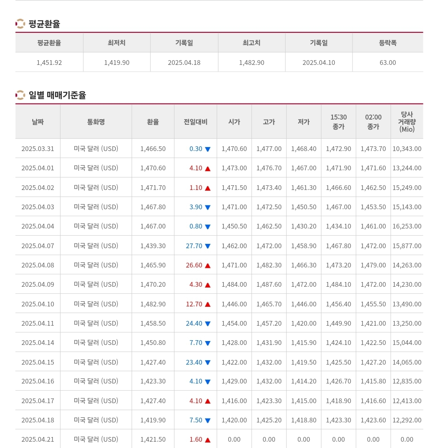The image size is (430, 448).
Task: Select the rate 1,466.50 cell
Action: pyautogui.click(x=153, y=149)
